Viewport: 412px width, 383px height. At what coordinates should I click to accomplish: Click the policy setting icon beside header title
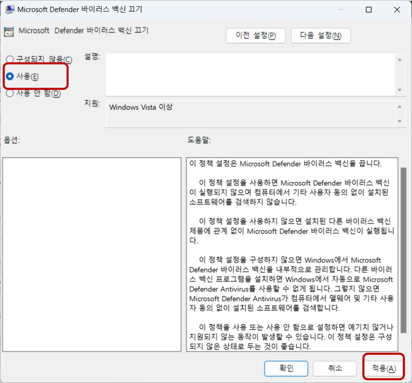click(x=9, y=32)
